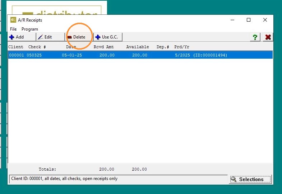Click the Use G.C. toolbar button

click(108, 37)
